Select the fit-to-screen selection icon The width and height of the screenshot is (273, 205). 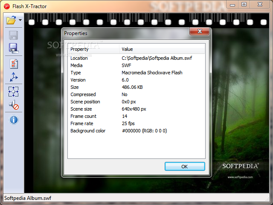click(x=13, y=91)
